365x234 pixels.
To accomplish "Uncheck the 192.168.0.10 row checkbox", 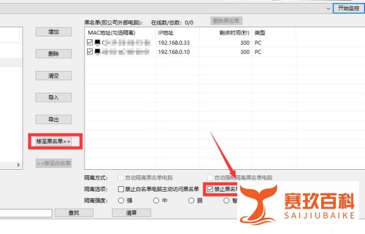I will [90, 52].
